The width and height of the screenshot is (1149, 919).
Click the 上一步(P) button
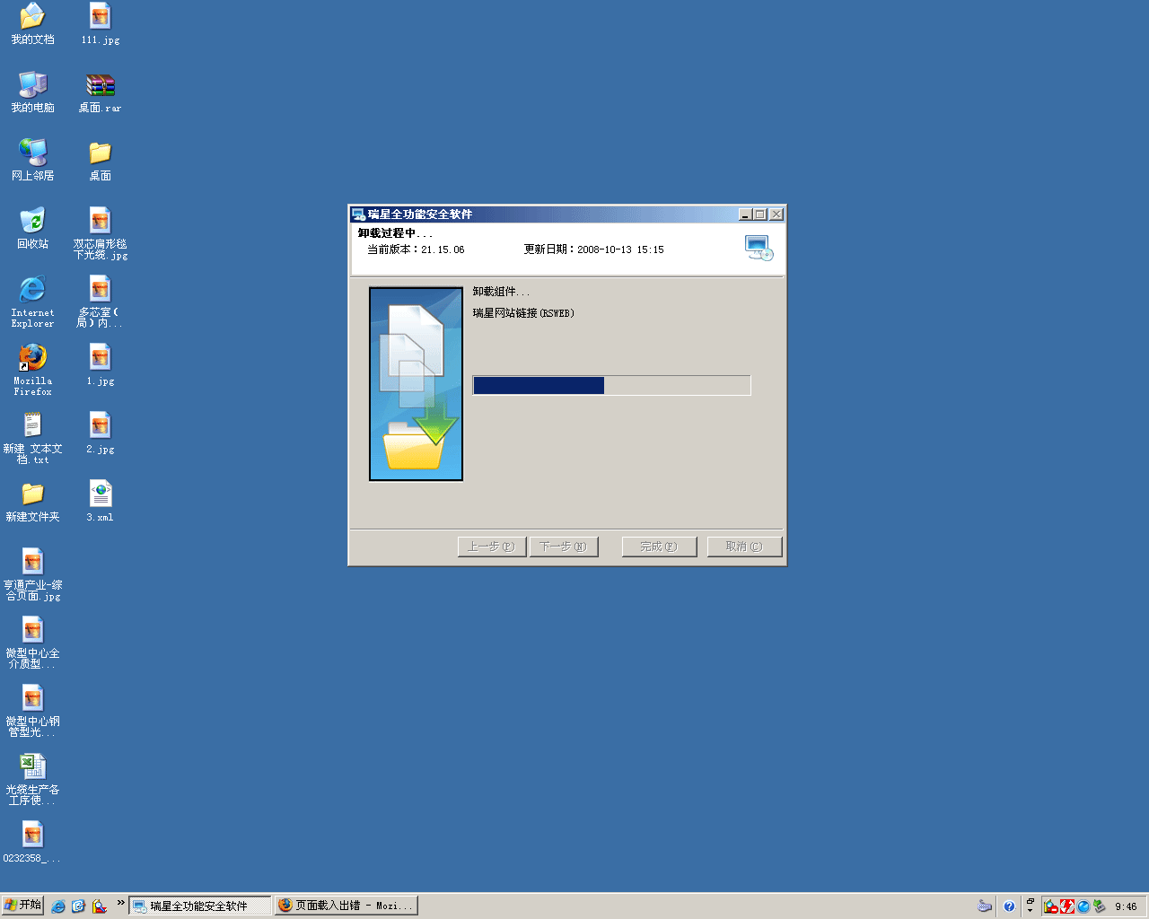click(491, 547)
